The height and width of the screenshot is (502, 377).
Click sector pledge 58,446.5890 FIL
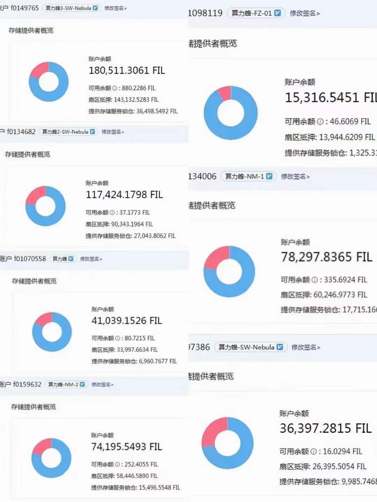pos(137,476)
